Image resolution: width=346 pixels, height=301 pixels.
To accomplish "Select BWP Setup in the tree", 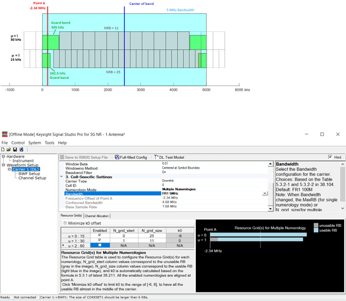I will 29,173.
